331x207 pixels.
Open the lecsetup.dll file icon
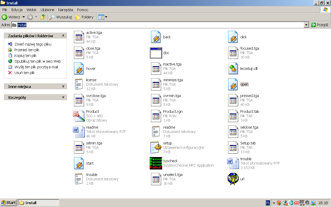(x=232, y=69)
